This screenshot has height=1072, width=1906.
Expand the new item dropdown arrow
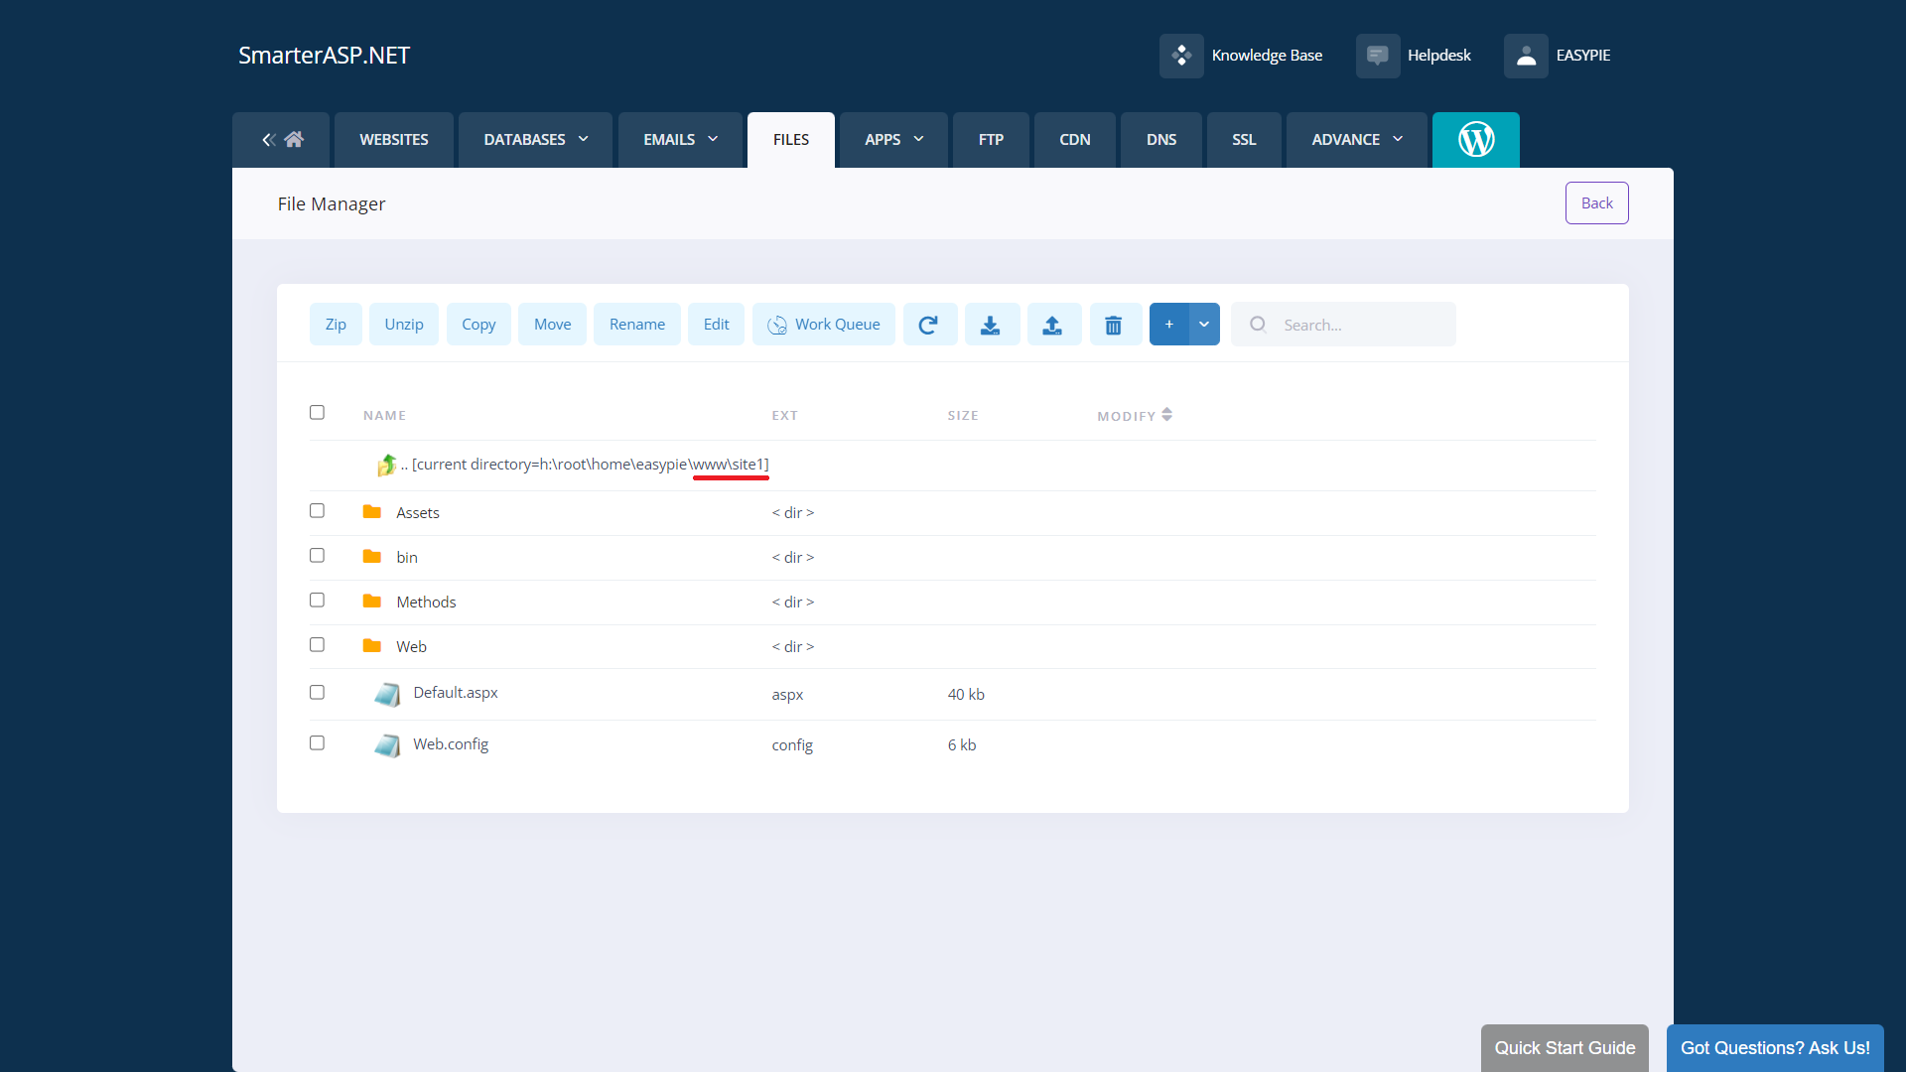(x=1203, y=325)
